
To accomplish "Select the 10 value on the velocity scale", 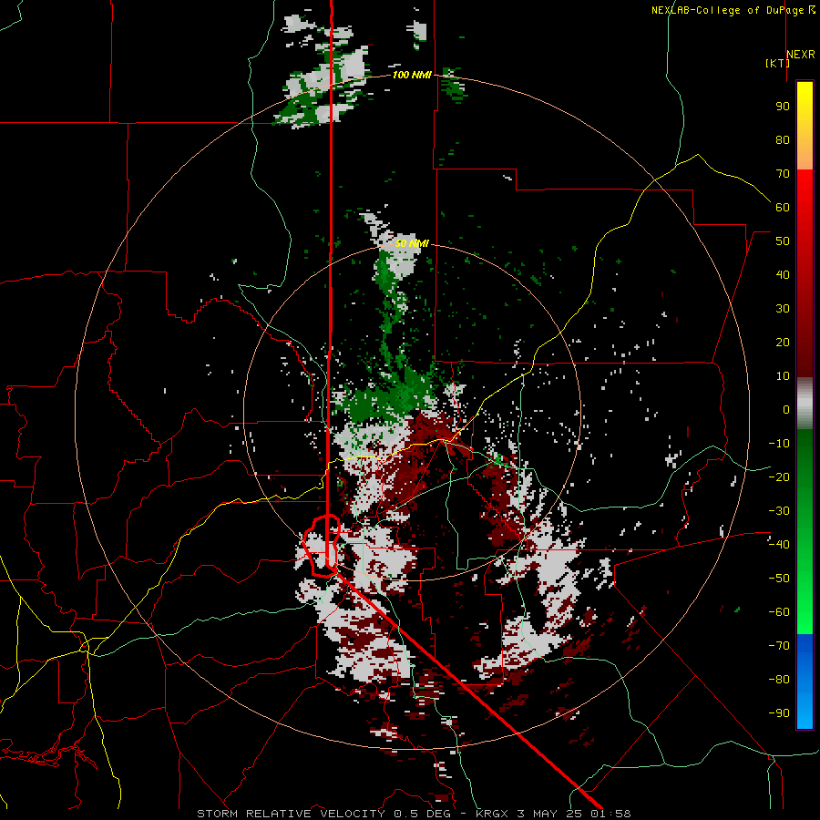I will point(783,376).
